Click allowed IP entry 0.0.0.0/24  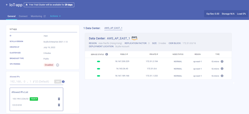(x=17, y=105)
